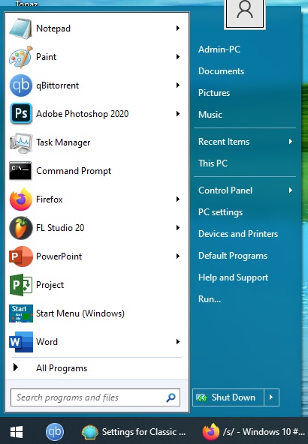Open Documents in the right pane
Screen dimensions: 308x444
(x=221, y=71)
